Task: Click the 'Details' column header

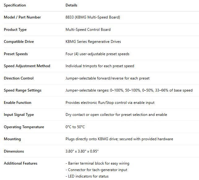Action: pyautogui.click(x=71, y=5)
